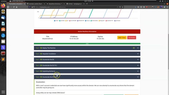Image resolution: width=169 pixels, height=95 pixels.
Task: Open the browser home page icon
Action: tap(17, 7)
